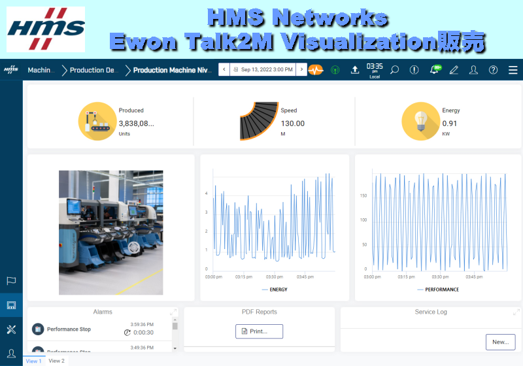Image resolution: width=523 pixels, height=366 pixels.
Task: Switch to the View 2 tab
Action: pos(56,361)
